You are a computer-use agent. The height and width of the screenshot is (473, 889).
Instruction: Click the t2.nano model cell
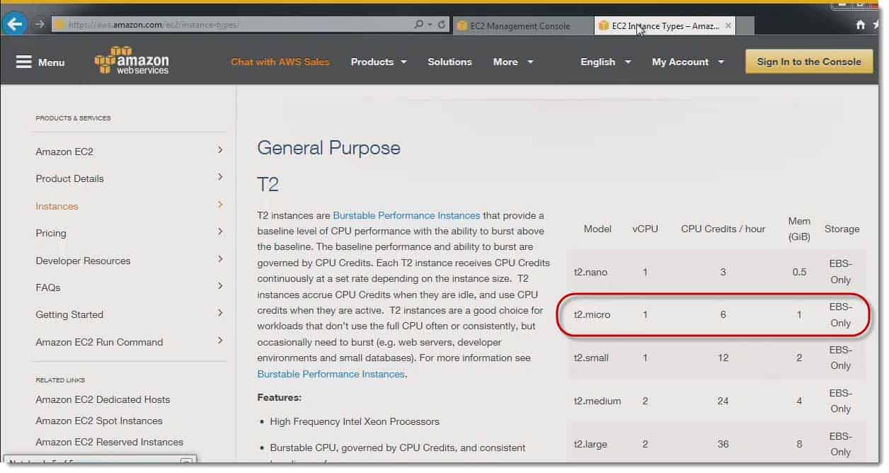pos(590,272)
